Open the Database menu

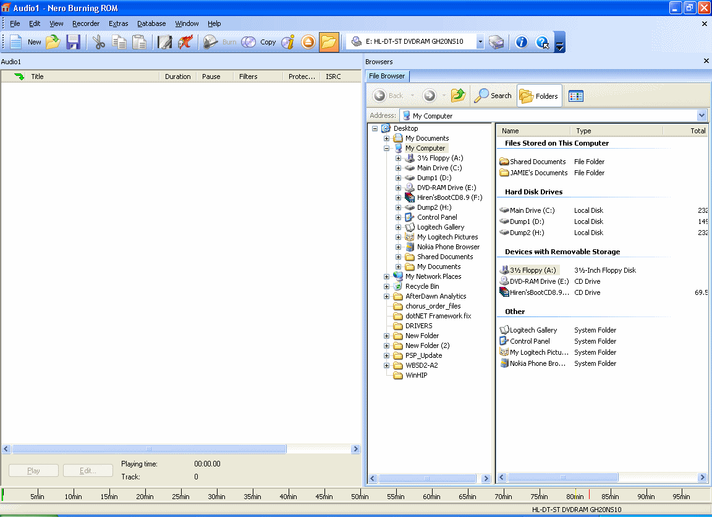151,23
